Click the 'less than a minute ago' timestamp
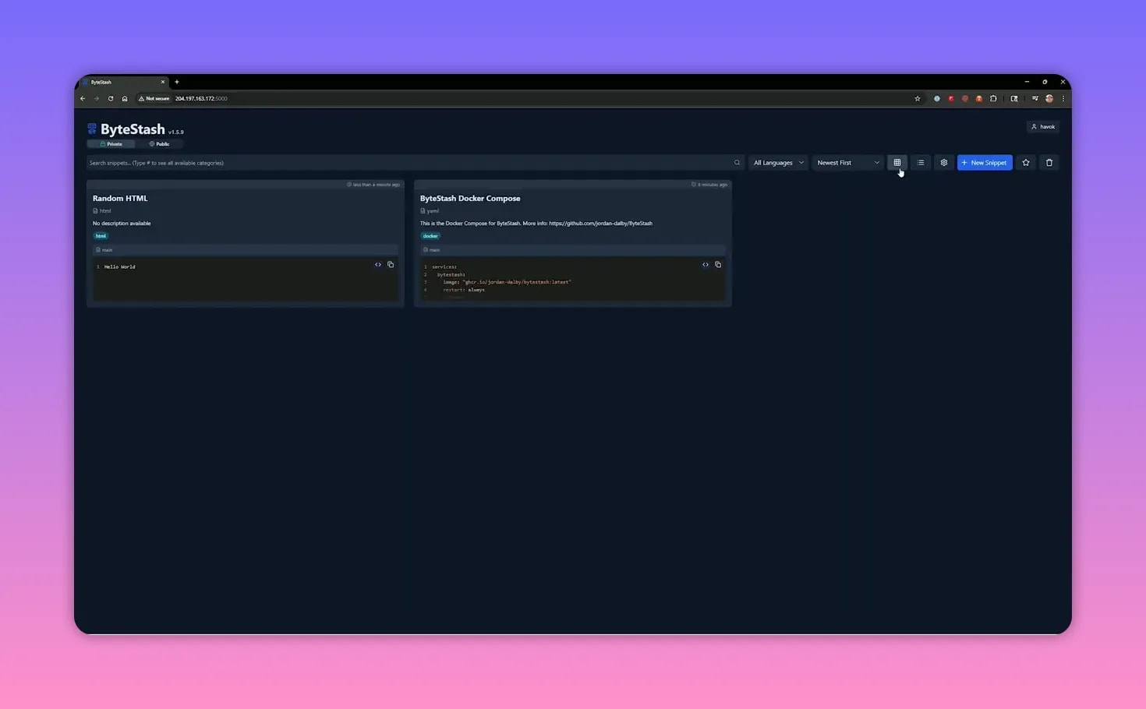 click(x=373, y=185)
